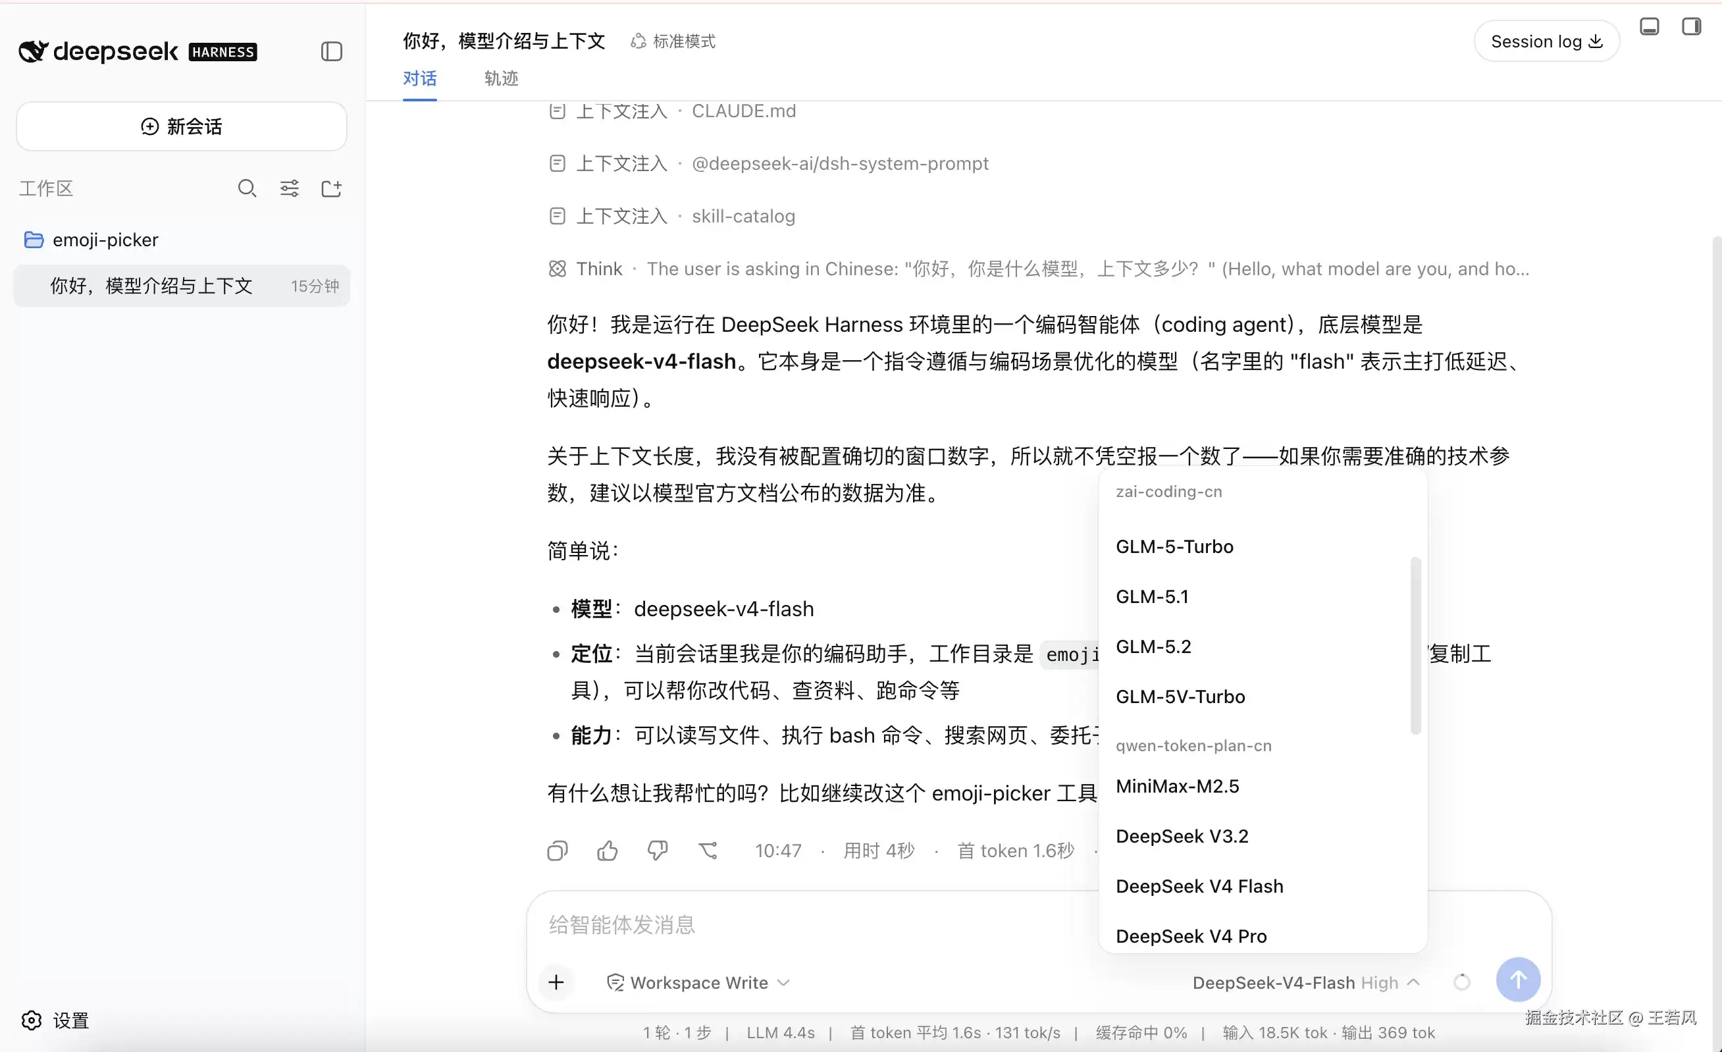Open workspace filter settings icon
The width and height of the screenshot is (1722, 1052).
click(290, 188)
